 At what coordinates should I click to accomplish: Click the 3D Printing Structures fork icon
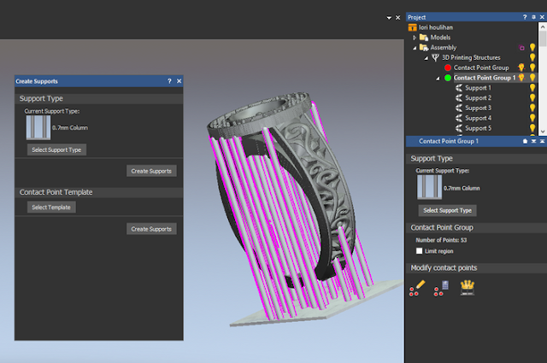pyautogui.click(x=435, y=57)
